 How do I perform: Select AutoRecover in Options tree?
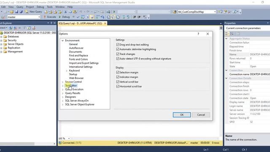point(76,48)
